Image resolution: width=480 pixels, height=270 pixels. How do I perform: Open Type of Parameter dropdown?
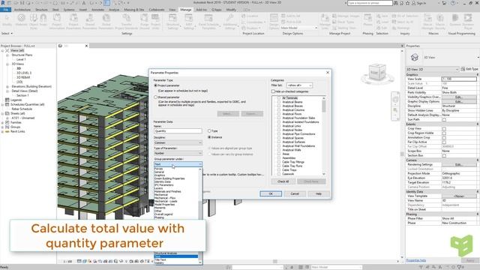(x=178, y=153)
